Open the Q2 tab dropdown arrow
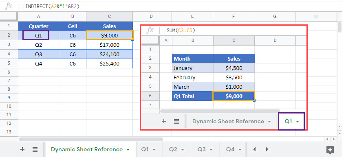This screenshot has height=157, width=346. pyautogui.click(x=183, y=150)
